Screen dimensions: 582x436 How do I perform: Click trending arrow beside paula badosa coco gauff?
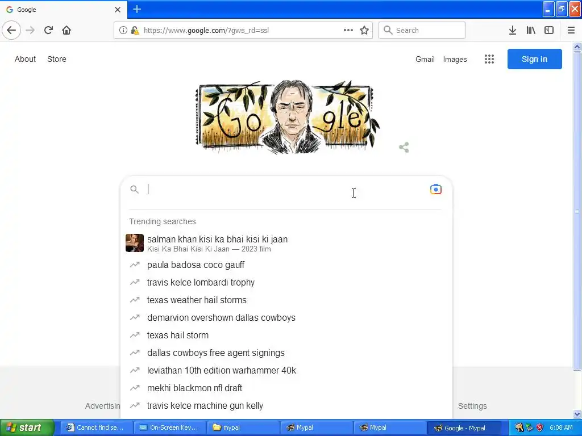tap(134, 265)
